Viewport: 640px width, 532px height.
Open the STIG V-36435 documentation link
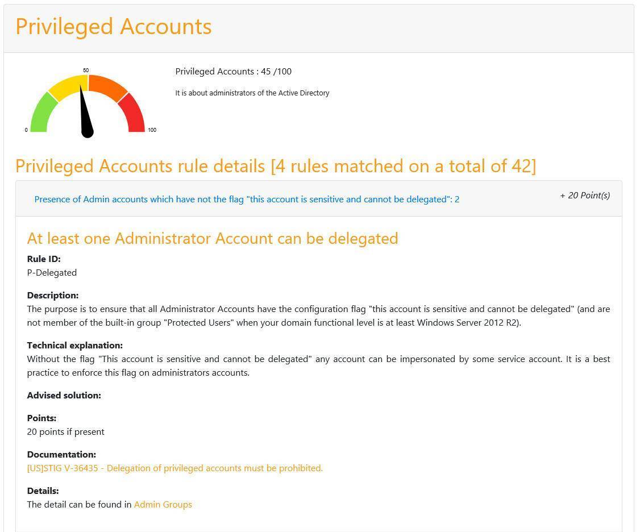(174, 468)
